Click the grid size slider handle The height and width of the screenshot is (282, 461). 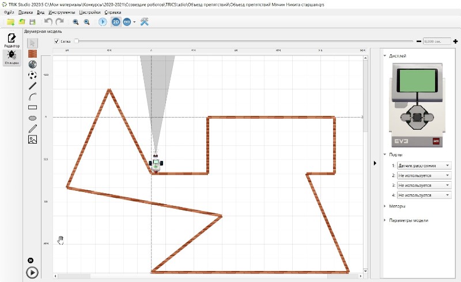76,42
